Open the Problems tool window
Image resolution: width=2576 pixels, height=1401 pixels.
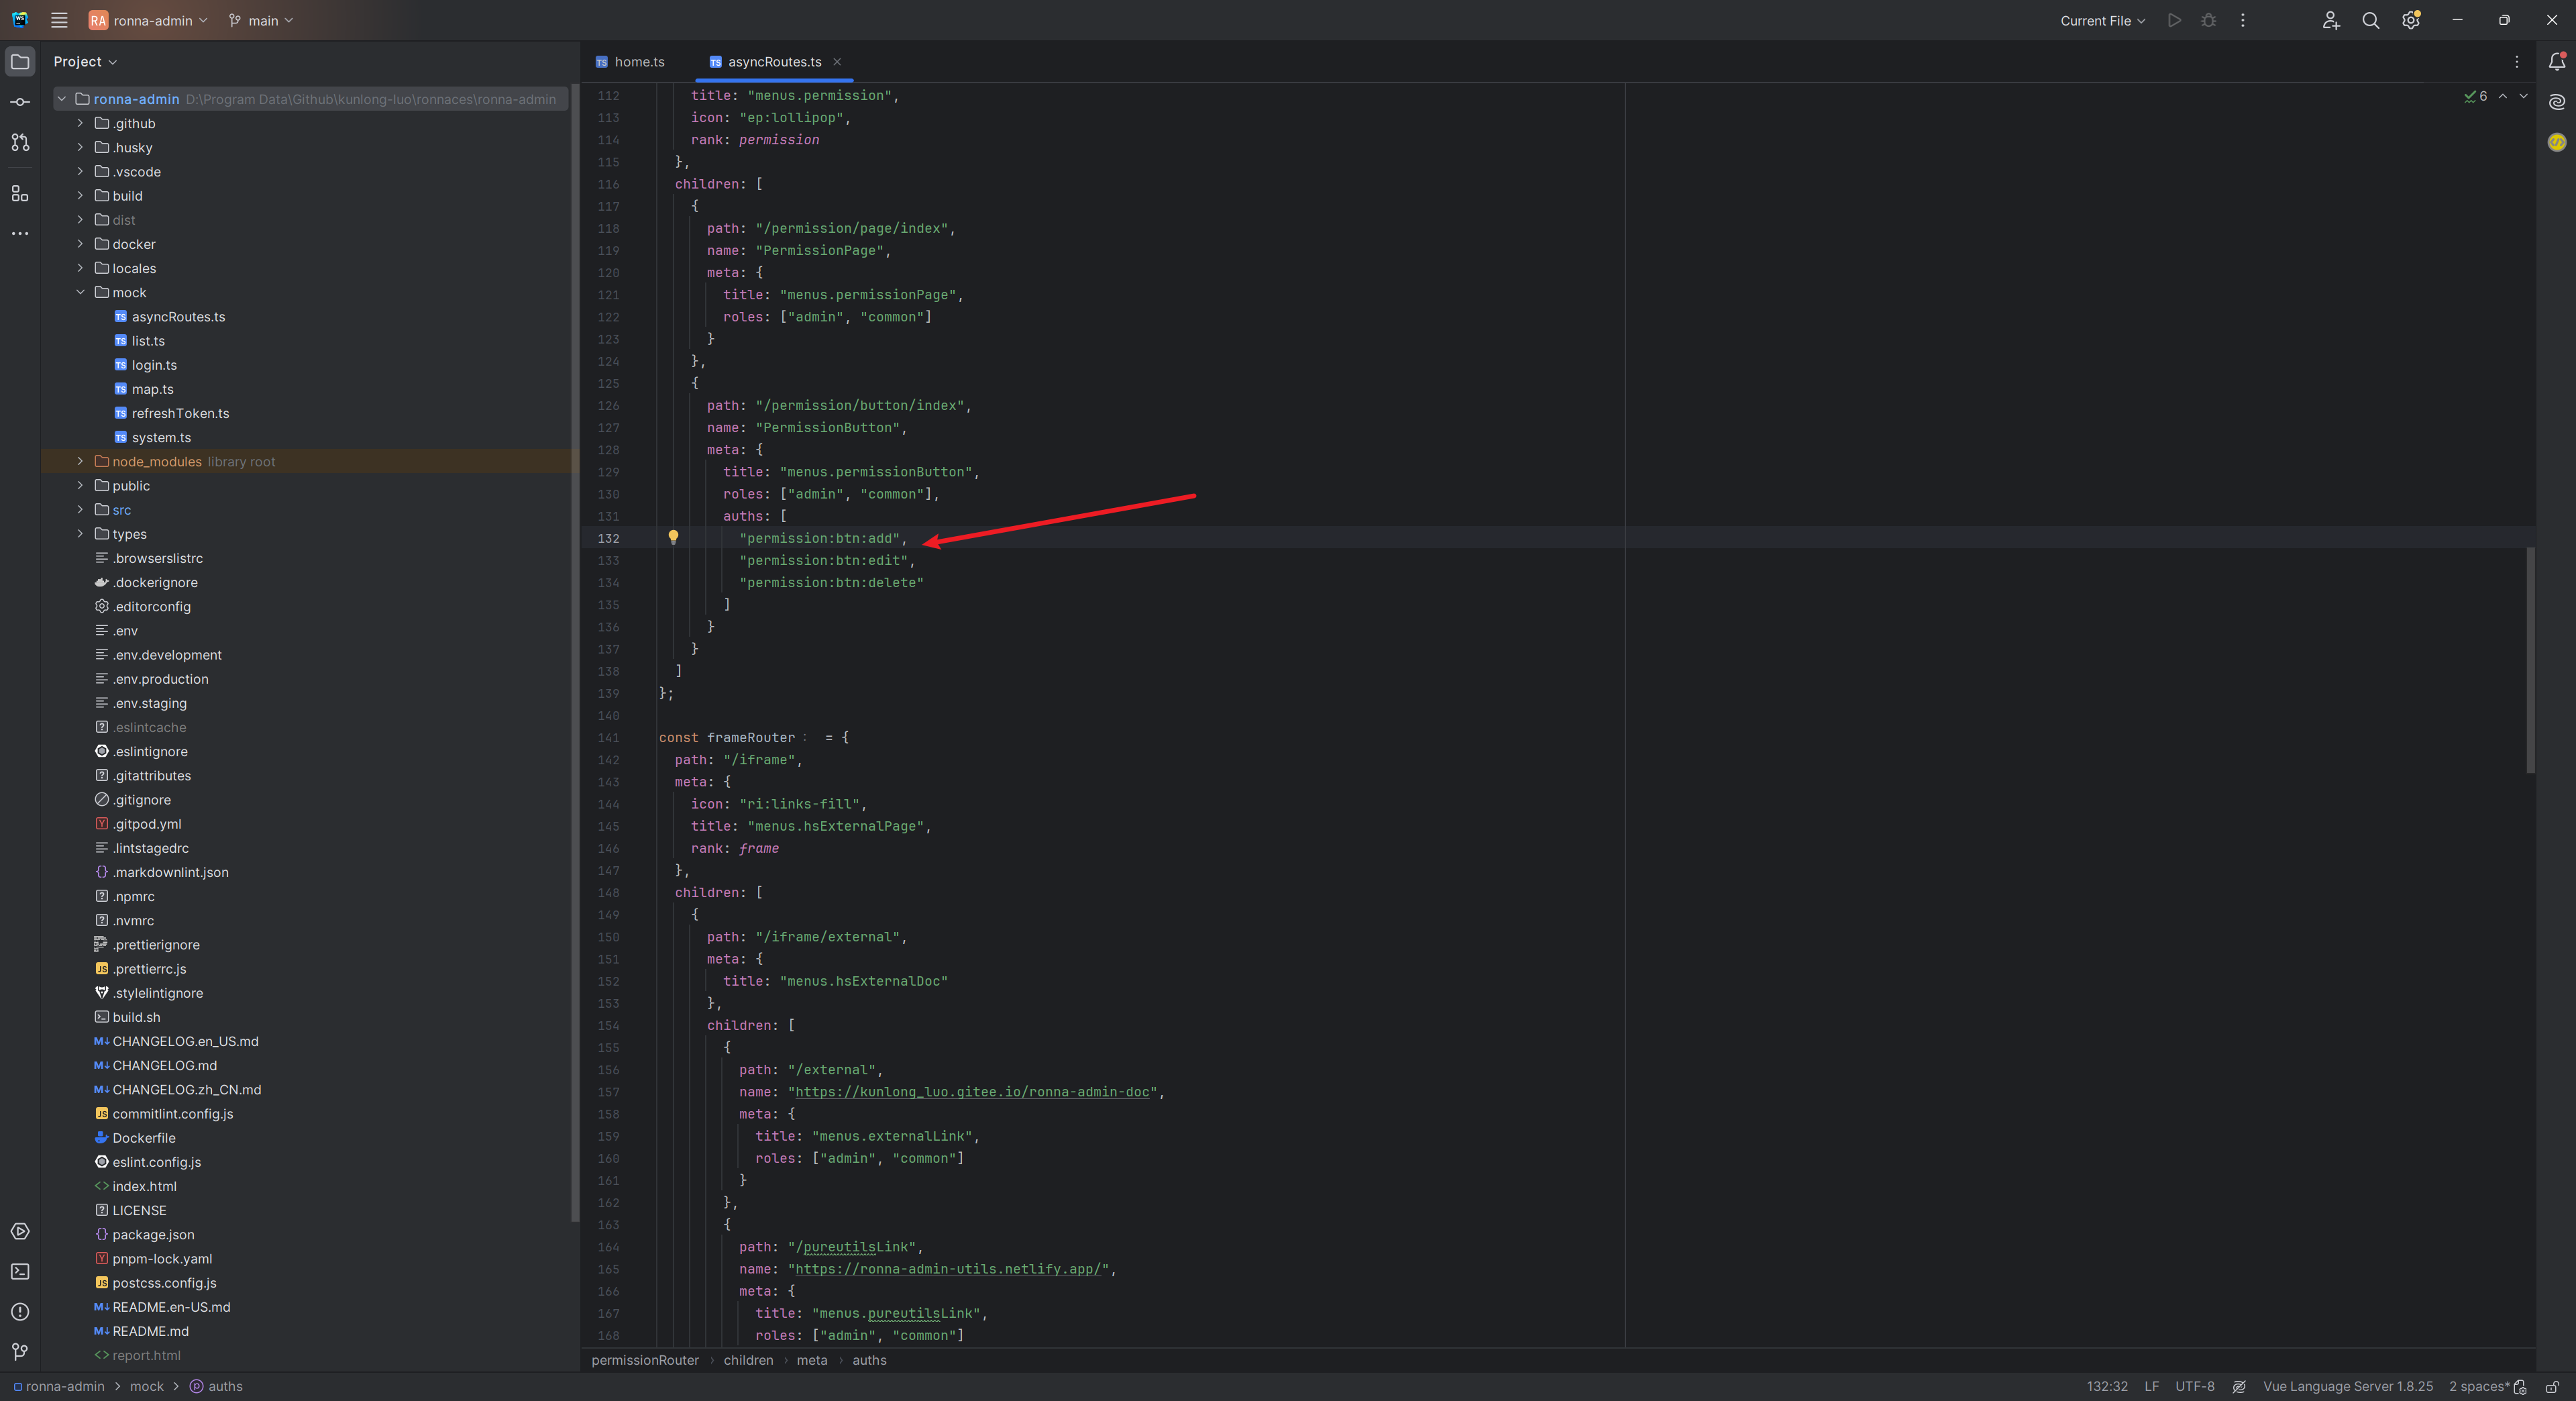pos(20,1312)
